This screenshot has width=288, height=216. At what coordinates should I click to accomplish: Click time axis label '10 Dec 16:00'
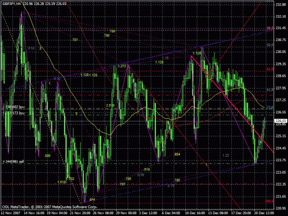(195, 213)
